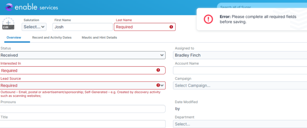Screen dimensions: 307x128
Task: Click the Interested In error exclamation icon
Action: 158,70
